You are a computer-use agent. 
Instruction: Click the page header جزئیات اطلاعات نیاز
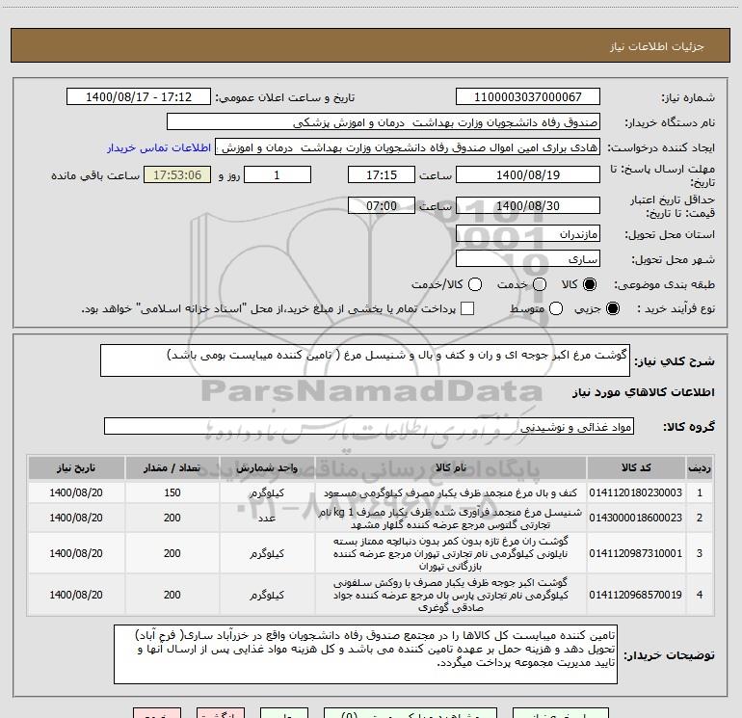point(657,46)
